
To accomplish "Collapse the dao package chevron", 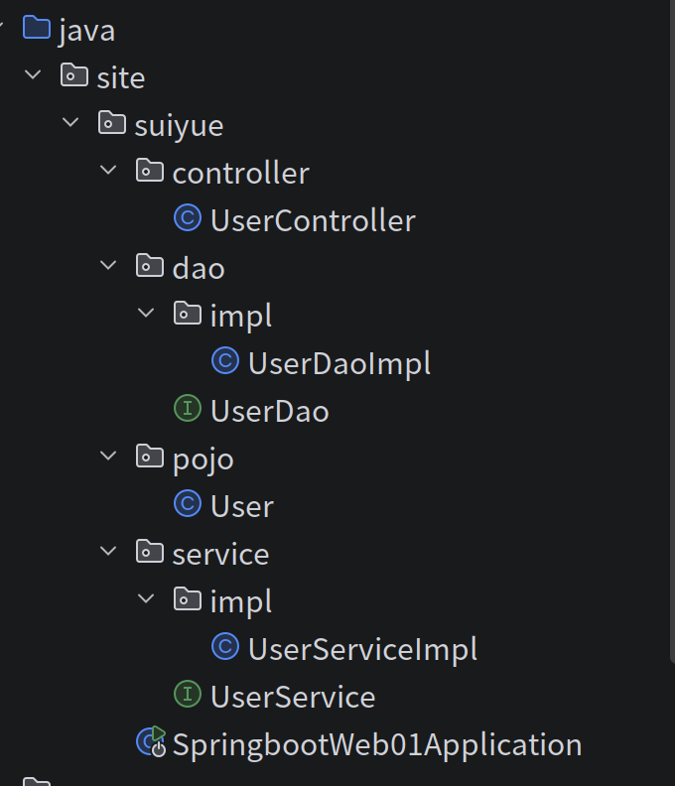I will (108, 266).
